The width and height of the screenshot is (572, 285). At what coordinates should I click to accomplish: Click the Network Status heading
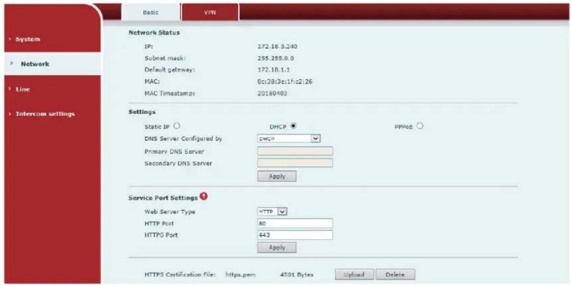point(154,32)
